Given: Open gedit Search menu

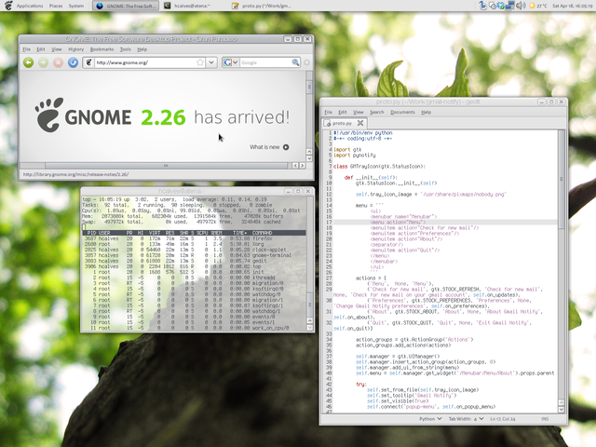Looking at the screenshot, I should coord(376,112).
